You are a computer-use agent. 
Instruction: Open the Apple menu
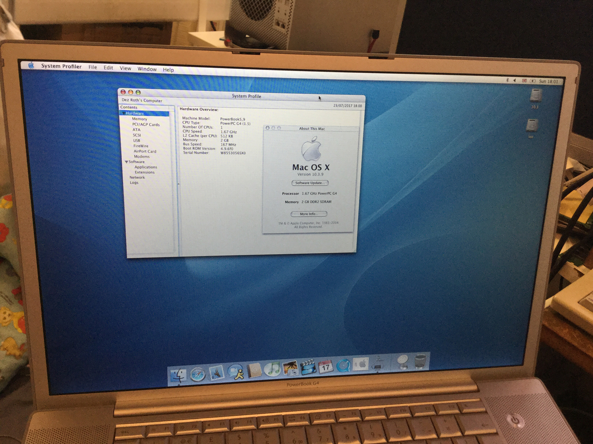(x=31, y=65)
